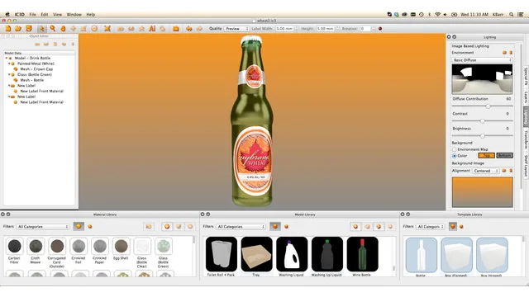Click the Ai Illustrator toolbar icon
The image size is (529, 297).
coord(152,29)
